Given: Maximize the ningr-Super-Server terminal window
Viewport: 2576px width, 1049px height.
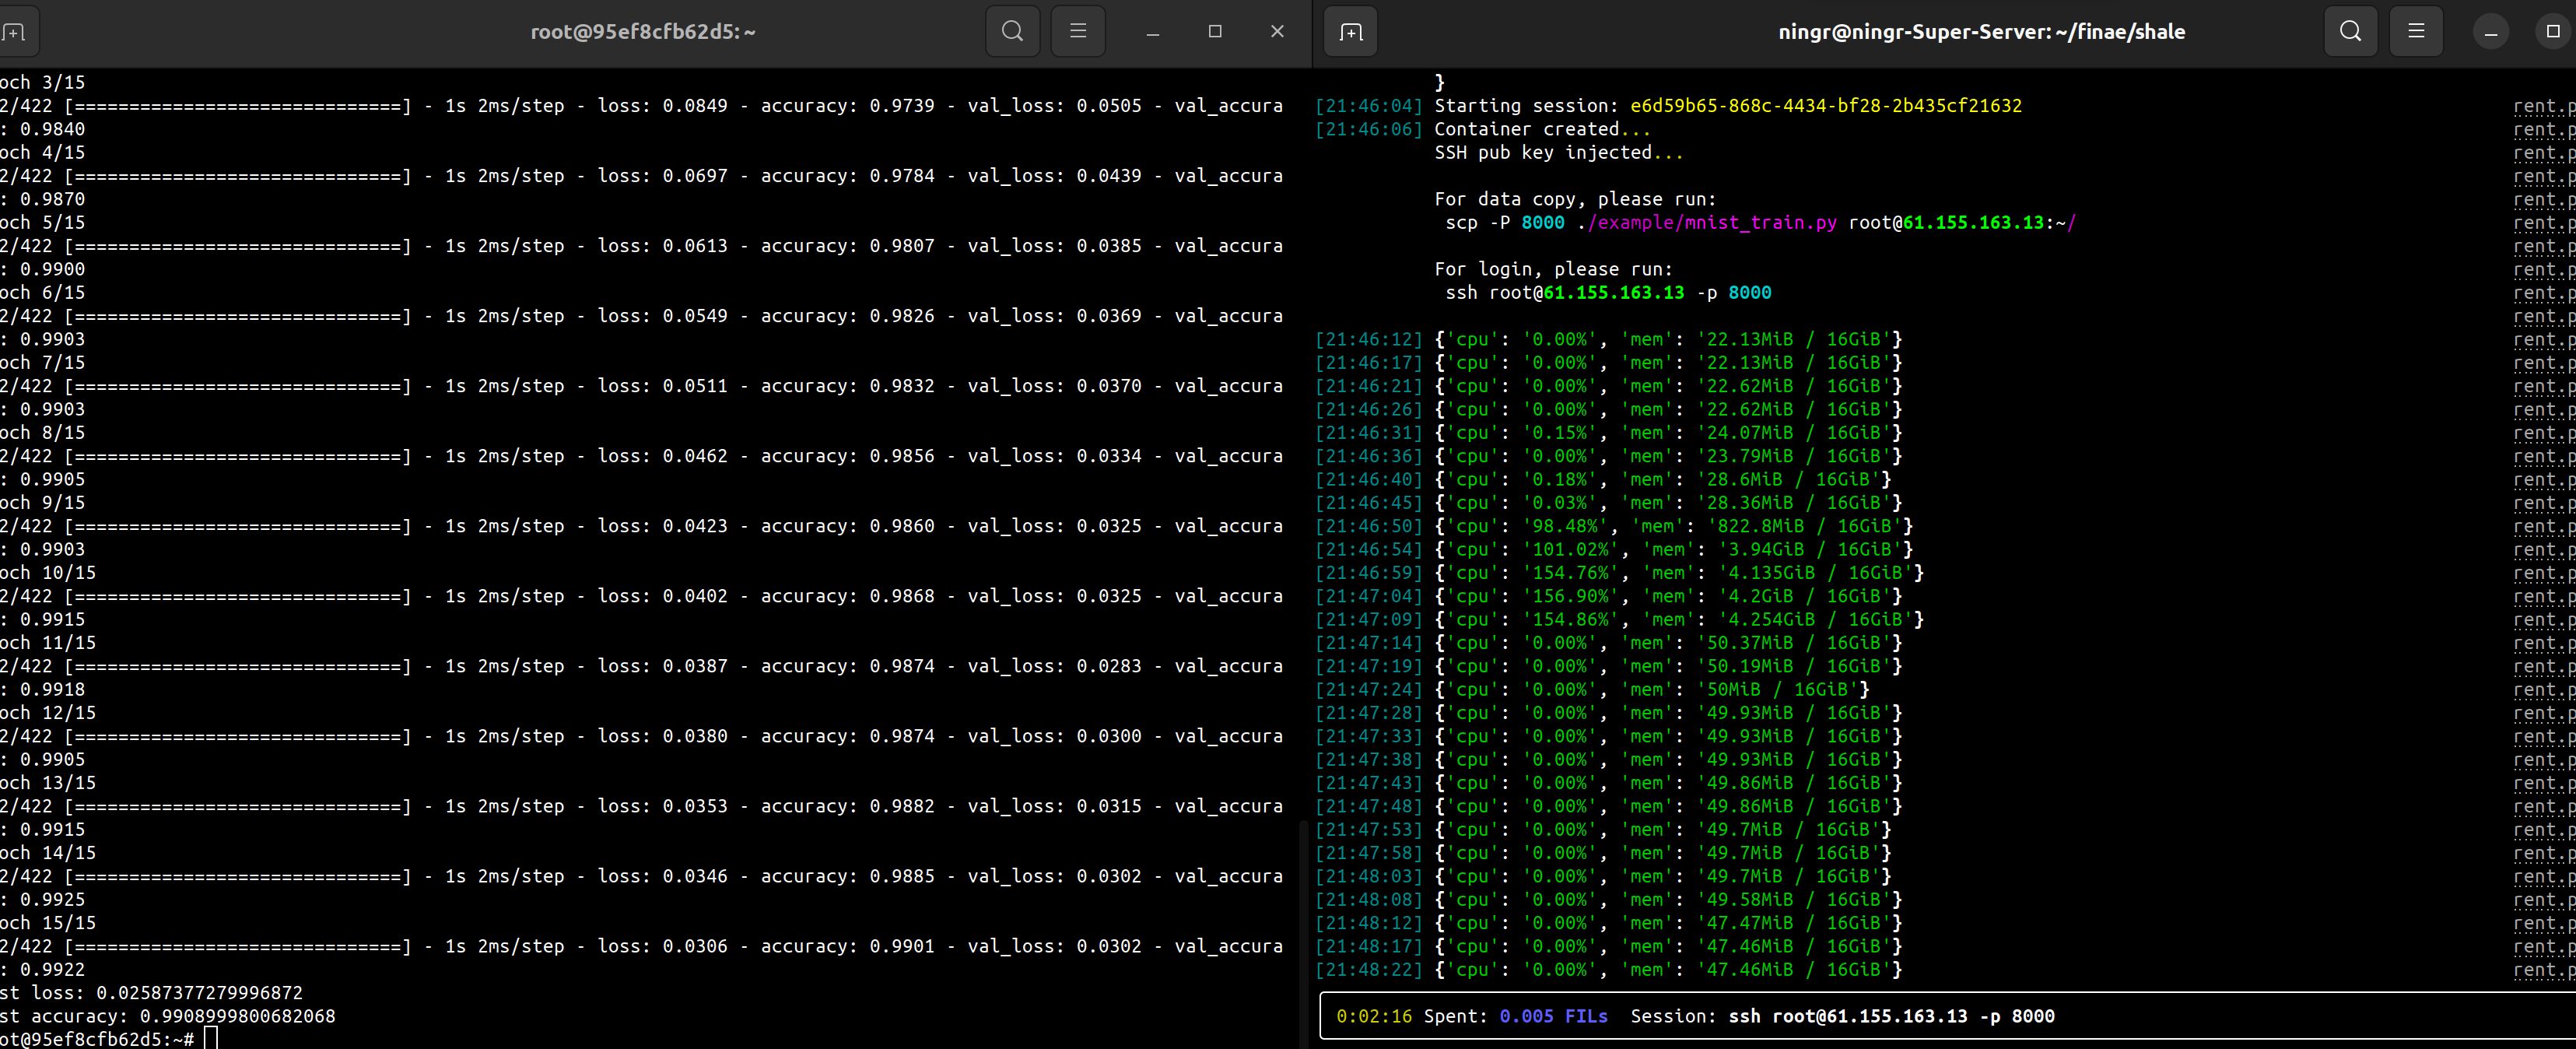Looking at the screenshot, I should 2553,32.
